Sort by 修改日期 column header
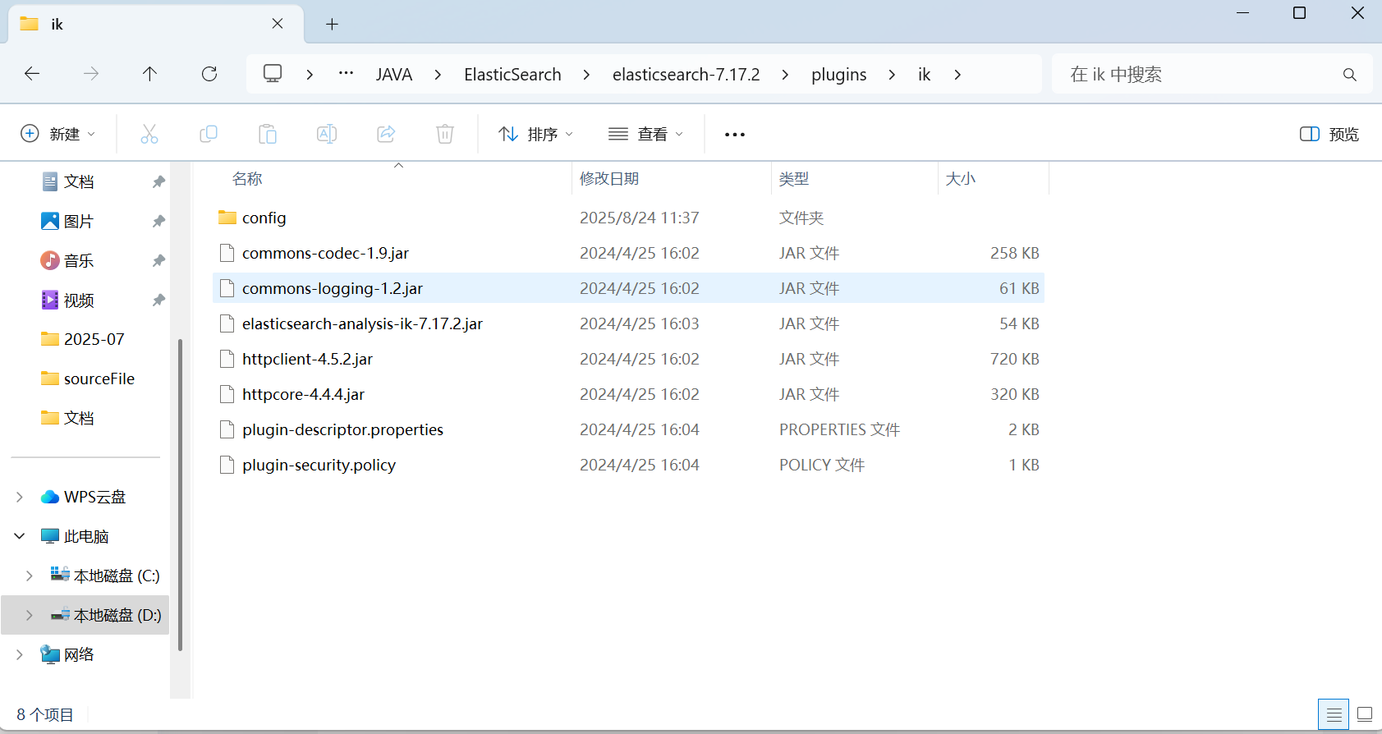 609,178
